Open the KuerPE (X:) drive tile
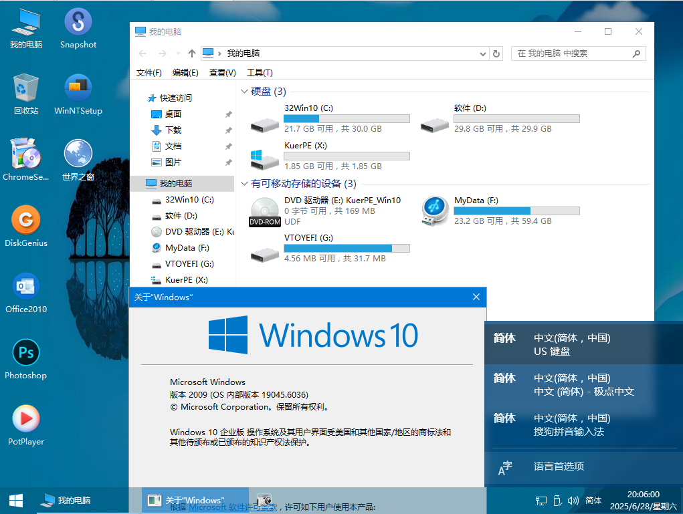 330,156
